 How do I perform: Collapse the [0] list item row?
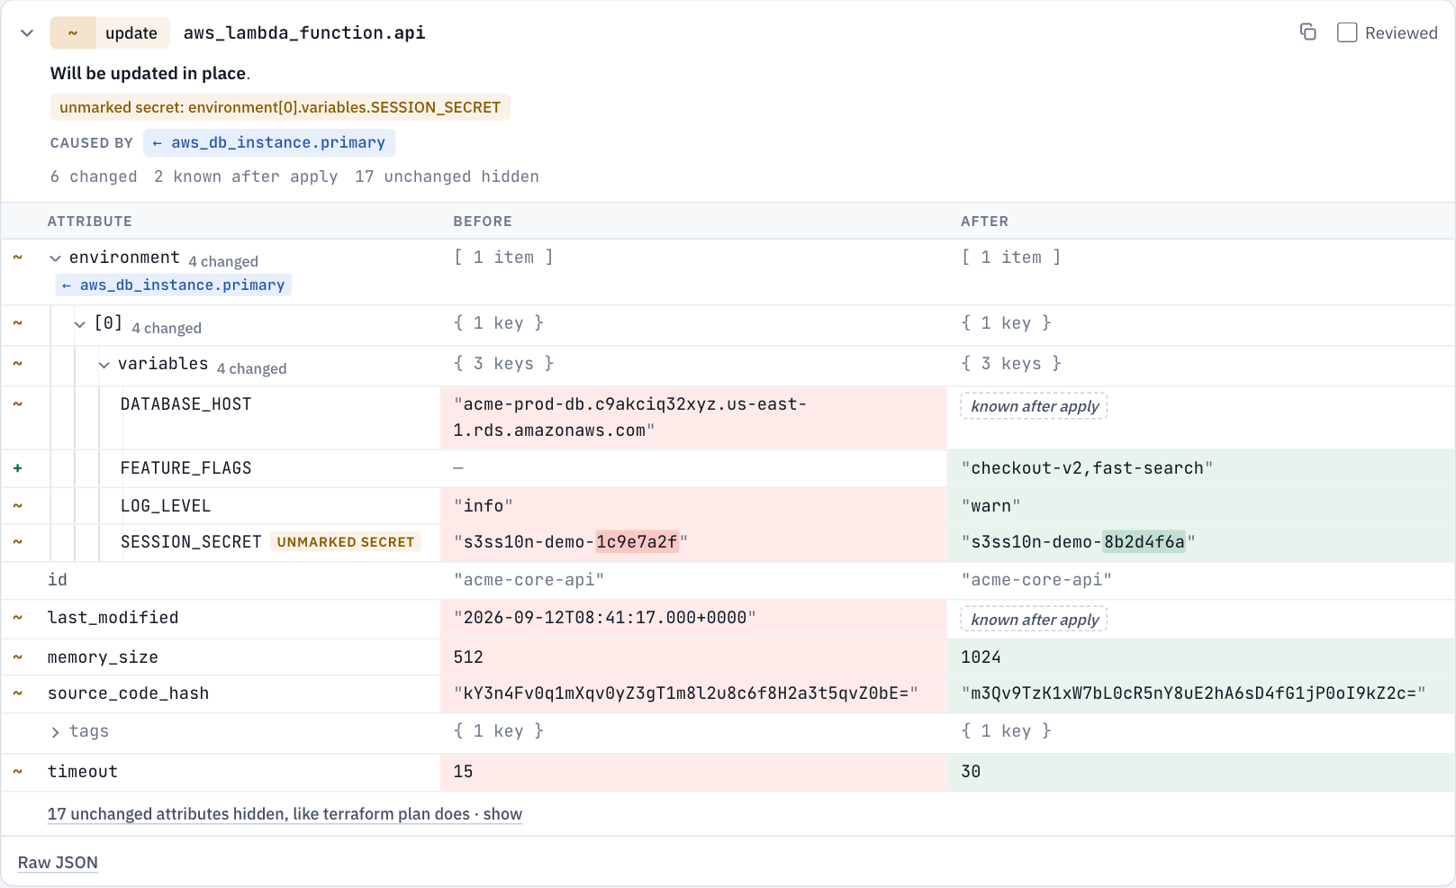tap(80, 324)
